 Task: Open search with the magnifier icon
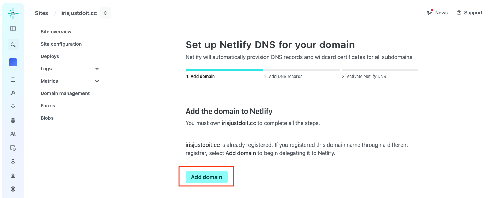(x=13, y=45)
